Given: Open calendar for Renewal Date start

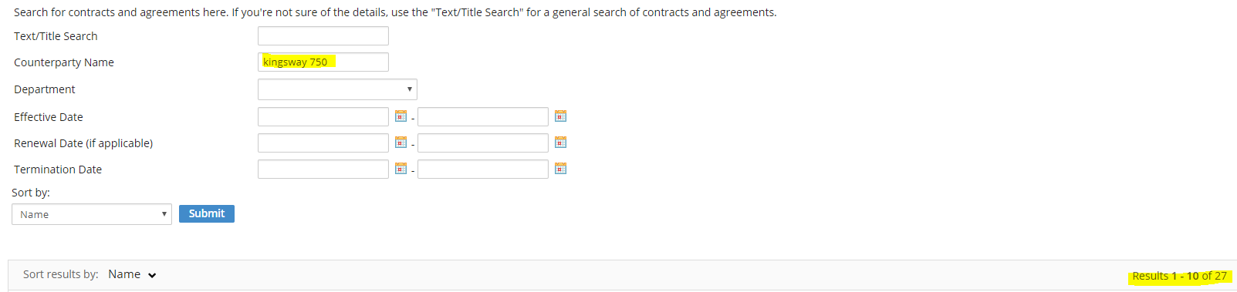Looking at the screenshot, I should pos(401,143).
